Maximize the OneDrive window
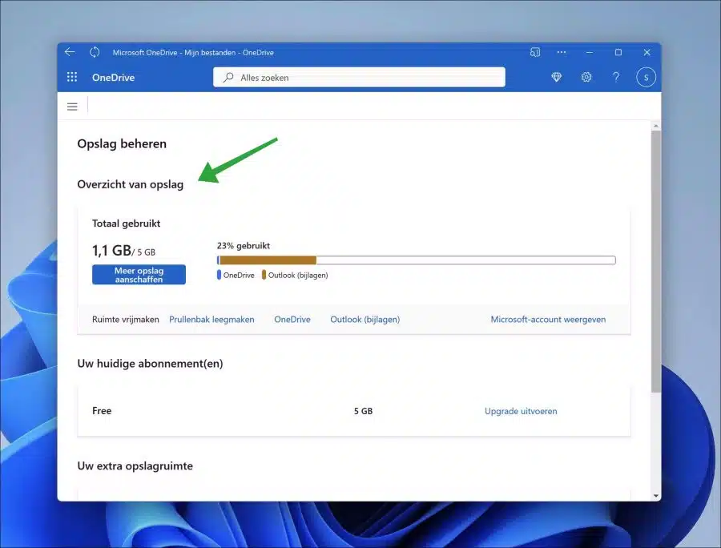 click(x=618, y=52)
